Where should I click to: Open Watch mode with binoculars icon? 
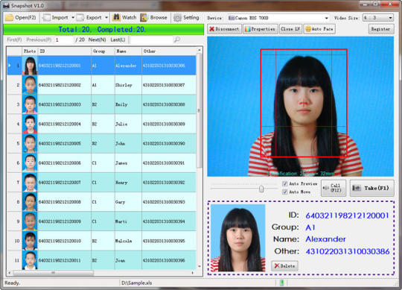pos(117,17)
